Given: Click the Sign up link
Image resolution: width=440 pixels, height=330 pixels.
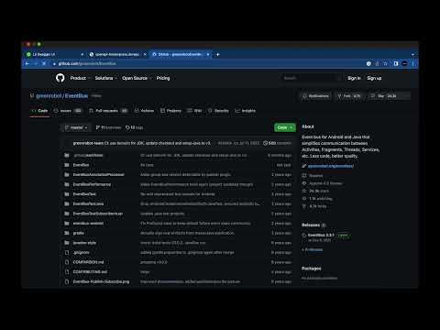Looking at the screenshot, I should (374, 78).
